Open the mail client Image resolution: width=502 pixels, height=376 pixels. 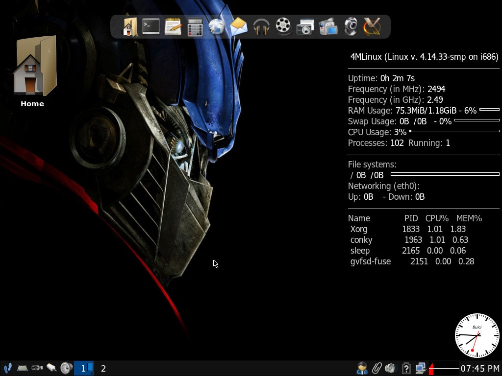click(x=238, y=27)
